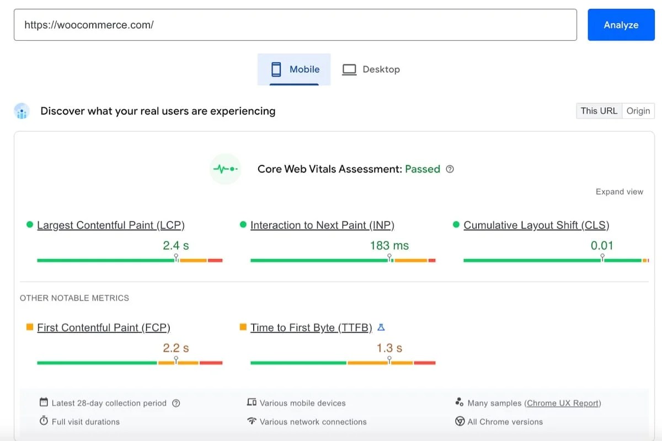662x441 pixels.
Task: Click the laptop icon on the Desktop tab
Action: point(348,69)
